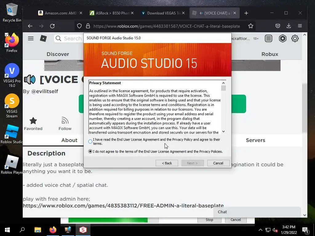Open Firefox downloads panel
The width and height of the screenshot is (315, 236).
point(289,26)
